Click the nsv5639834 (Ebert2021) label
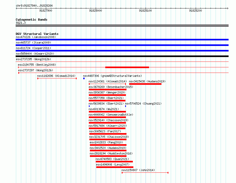The width and height of the screenshot is (236, 183). [106, 104]
